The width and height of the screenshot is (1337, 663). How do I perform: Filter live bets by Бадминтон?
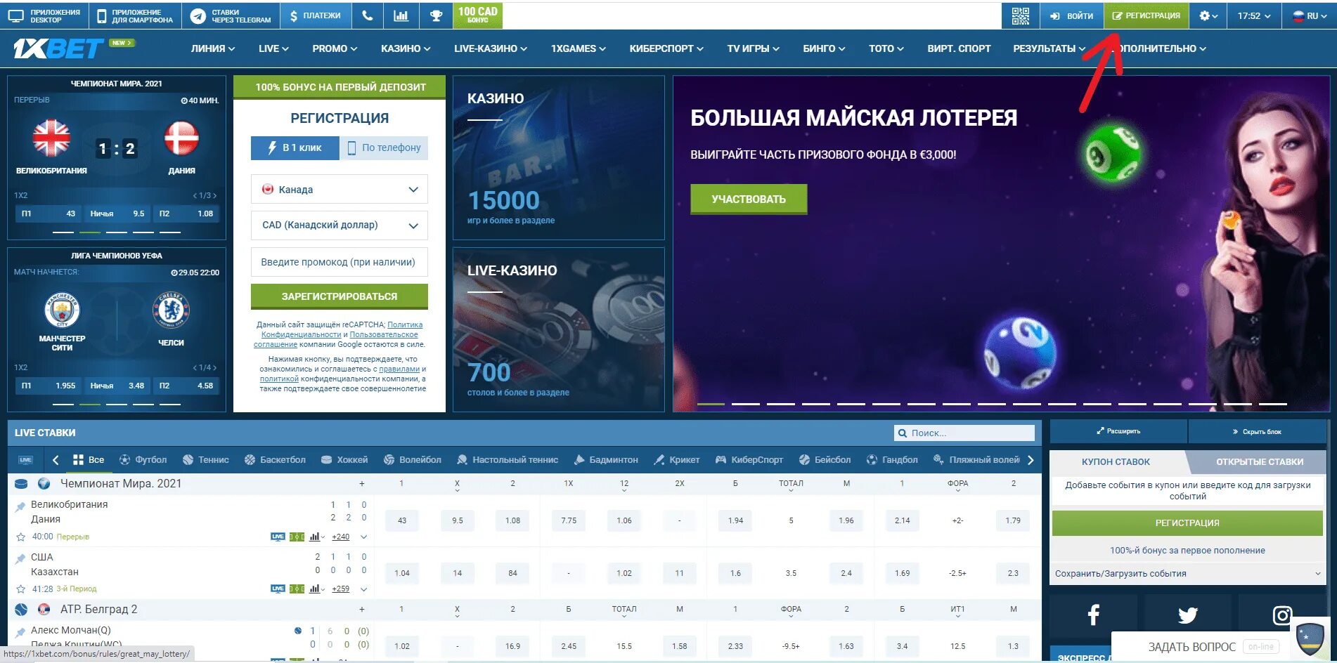(x=605, y=460)
